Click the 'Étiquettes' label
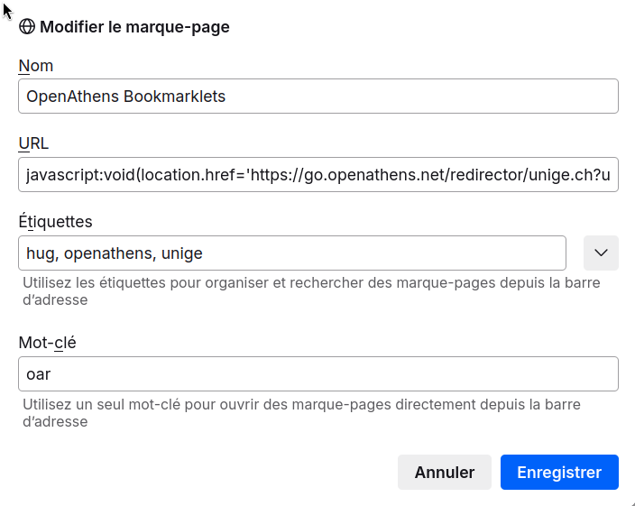Screen dimensions: 635x506 tap(55, 221)
